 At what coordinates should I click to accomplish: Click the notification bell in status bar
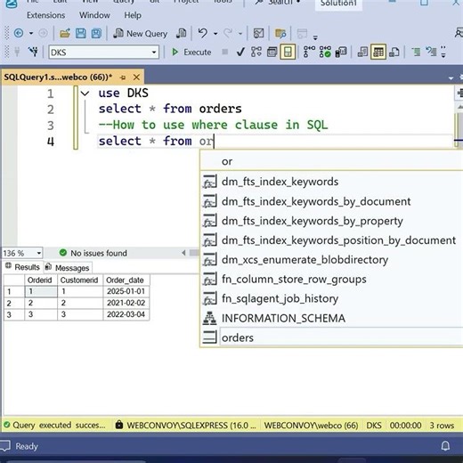pyautogui.click(x=445, y=446)
